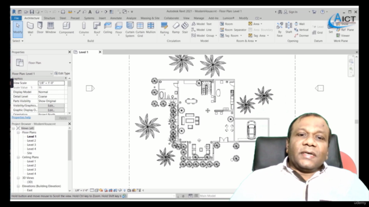The height and width of the screenshot is (207, 369).
Task: Select the Model Line tool
Action: click(x=202, y=30)
